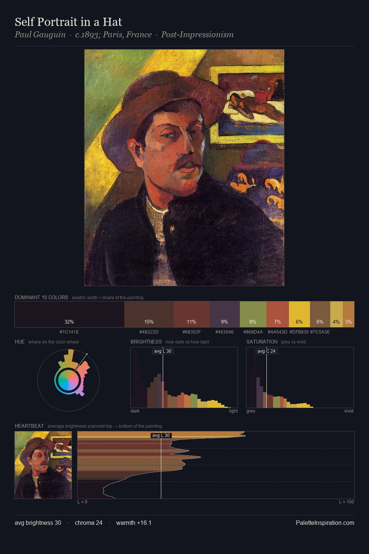Visit PaletteInspiration.com link in footer
The image size is (369, 554).
(325, 523)
